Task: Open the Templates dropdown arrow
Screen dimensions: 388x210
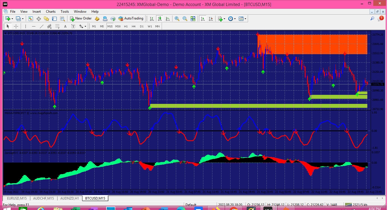Action: pos(245,19)
